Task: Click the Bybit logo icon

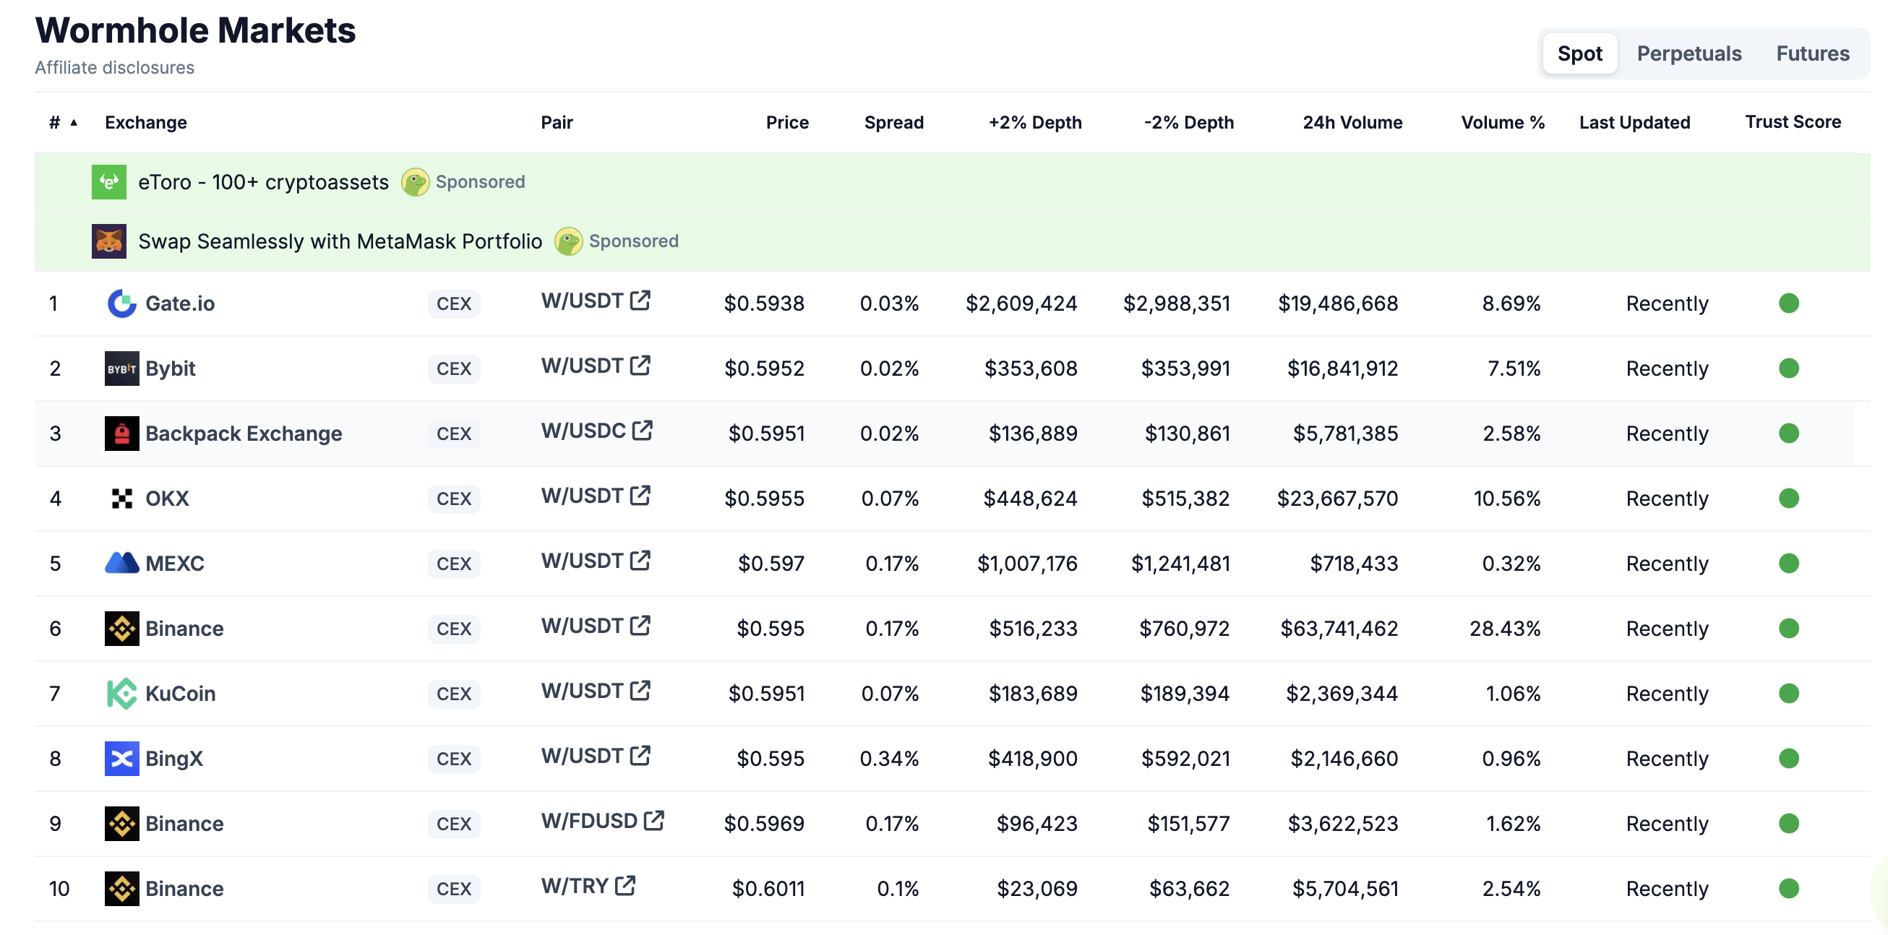Action: (121, 369)
